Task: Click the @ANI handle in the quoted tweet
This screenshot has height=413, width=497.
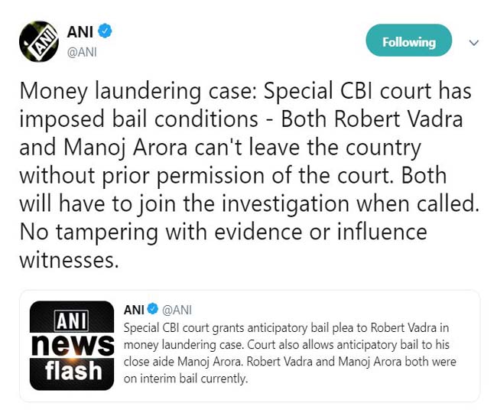Action: coord(177,309)
